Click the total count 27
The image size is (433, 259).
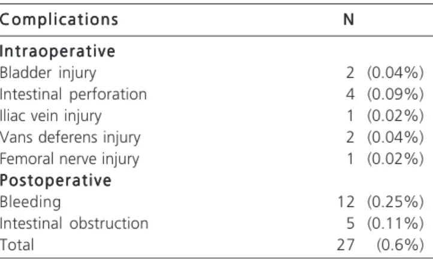[x=346, y=245]
